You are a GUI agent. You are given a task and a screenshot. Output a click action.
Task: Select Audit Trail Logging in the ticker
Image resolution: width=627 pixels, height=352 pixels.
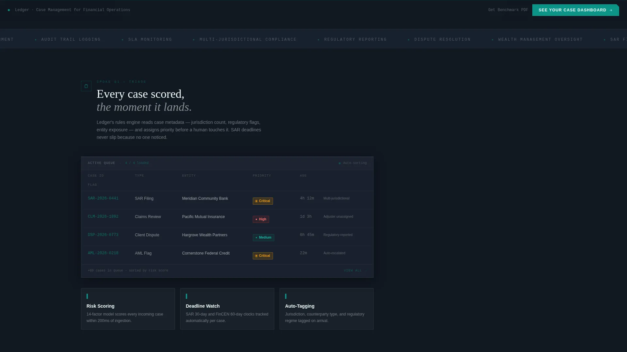click(71, 40)
